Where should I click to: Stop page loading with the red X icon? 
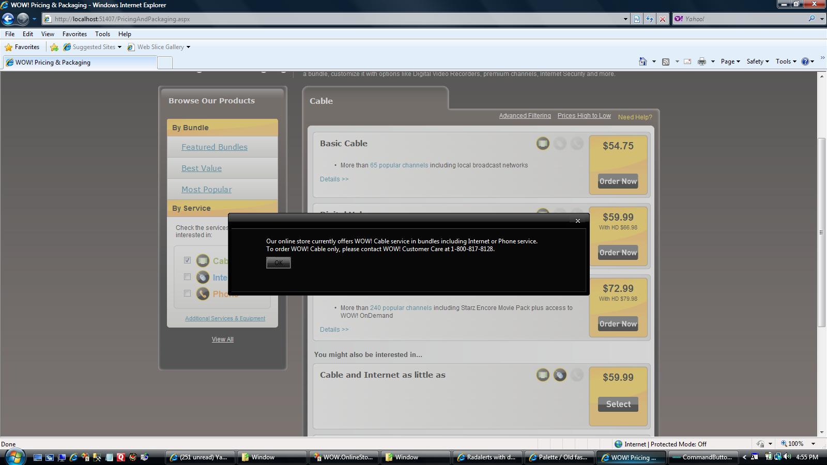[x=663, y=19]
